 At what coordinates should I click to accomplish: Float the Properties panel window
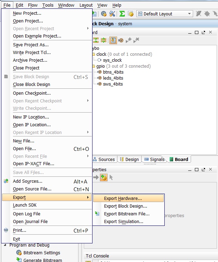(203, 170)
